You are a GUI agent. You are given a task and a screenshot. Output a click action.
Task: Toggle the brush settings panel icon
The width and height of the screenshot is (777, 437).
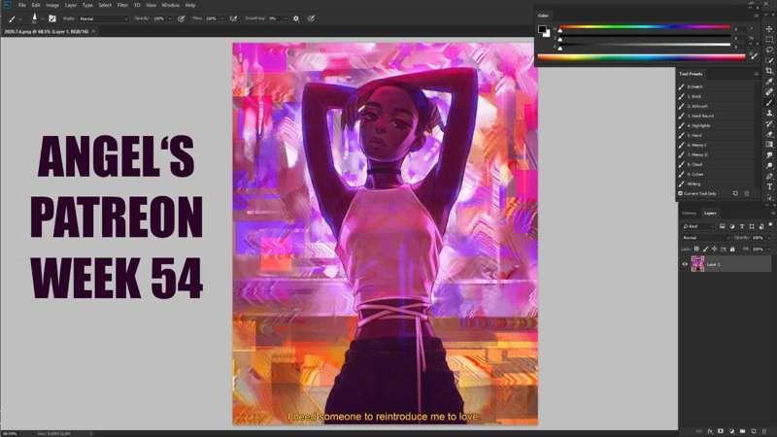point(52,18)
